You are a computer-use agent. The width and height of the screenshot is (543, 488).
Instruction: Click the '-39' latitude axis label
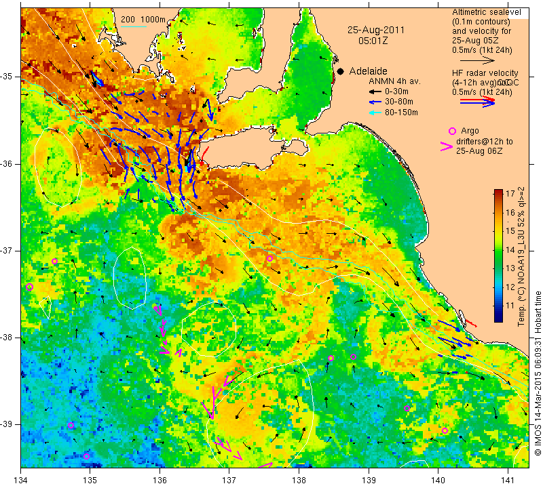pos(7,424)
